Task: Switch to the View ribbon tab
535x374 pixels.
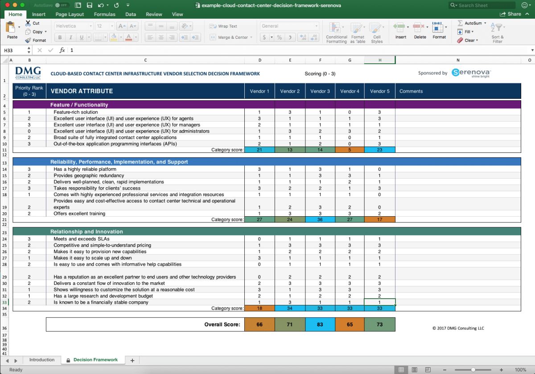Action: coord(177,14)
